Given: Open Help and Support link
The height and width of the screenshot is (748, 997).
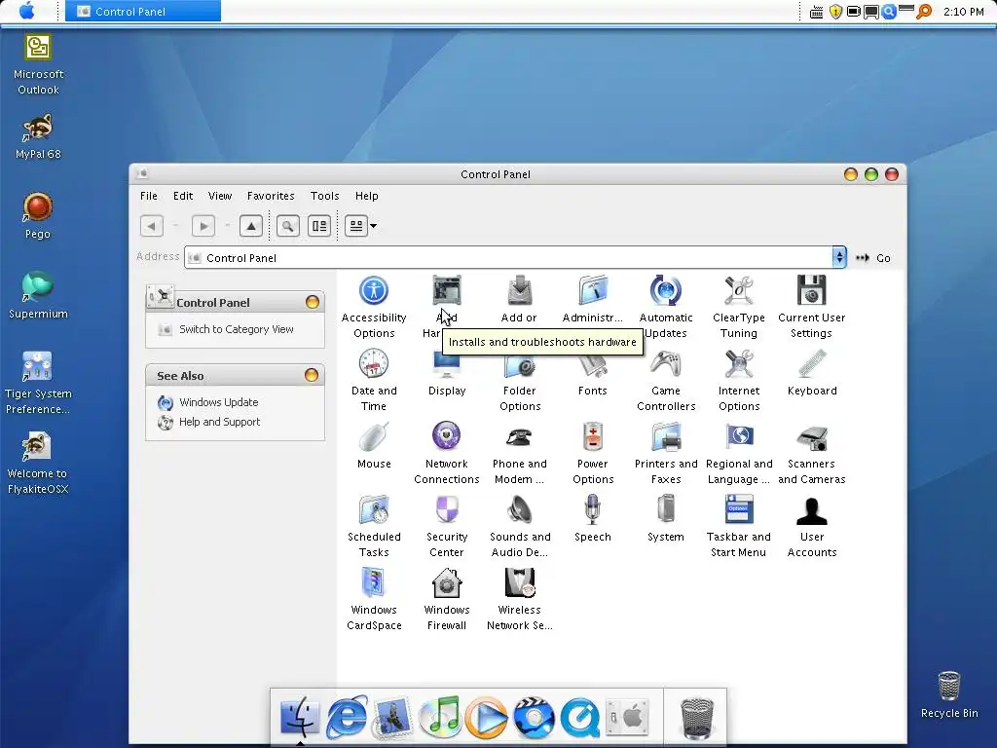Looking at the screenshot, I should (219, 422).
